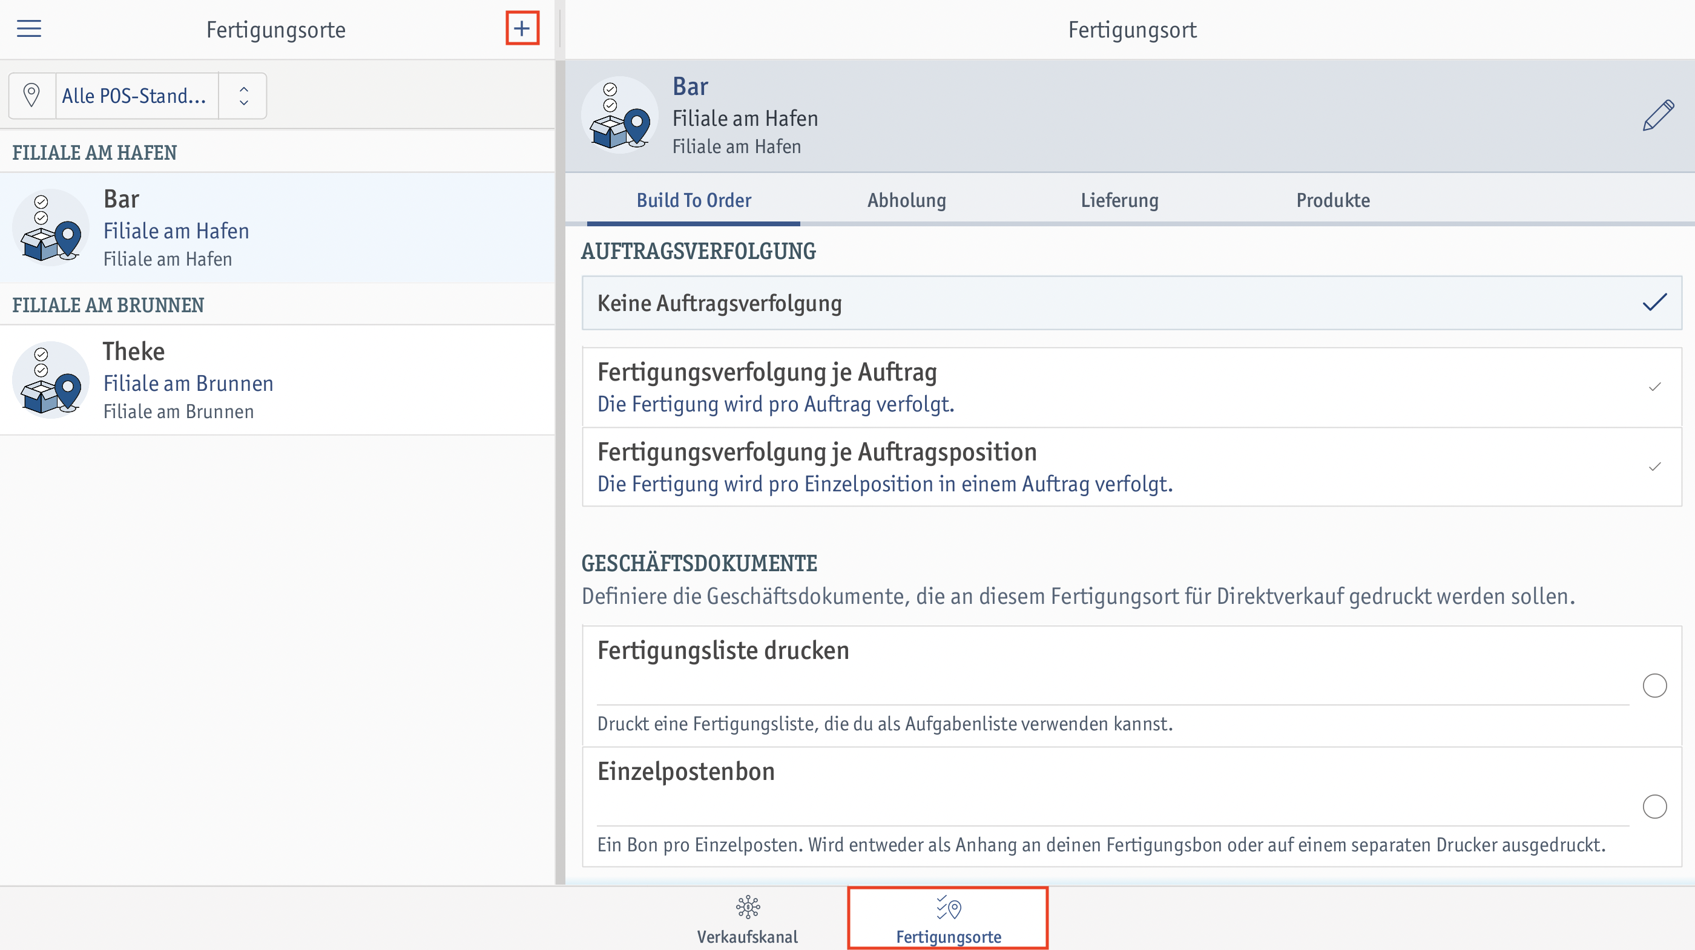Click the Build To Order tab
Viewport: 1695px width, 950px height.
coord(694,200)
